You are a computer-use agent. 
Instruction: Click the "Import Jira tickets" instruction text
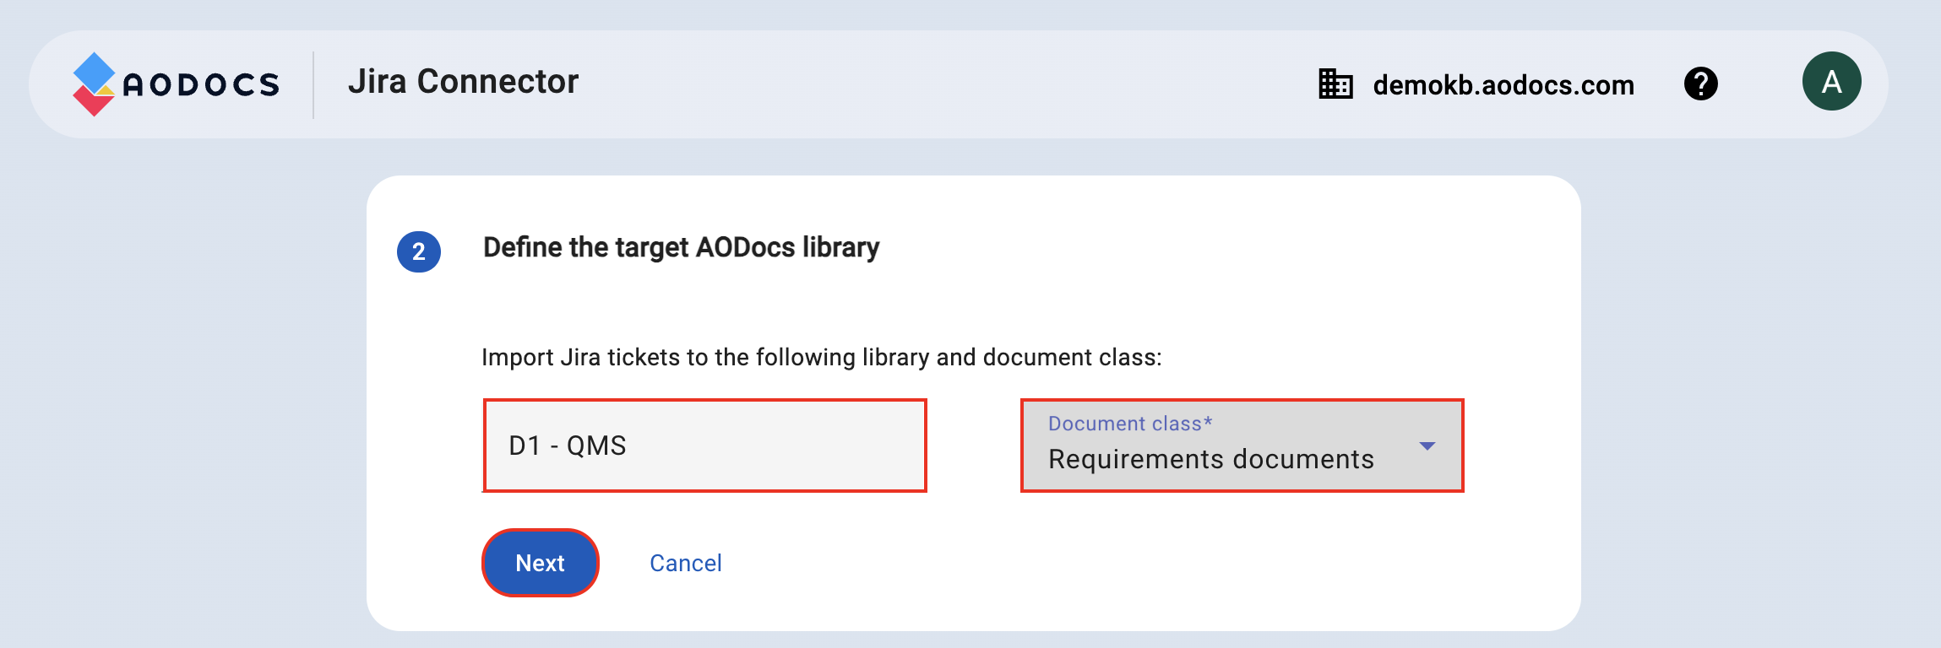[x=821, y=358]
